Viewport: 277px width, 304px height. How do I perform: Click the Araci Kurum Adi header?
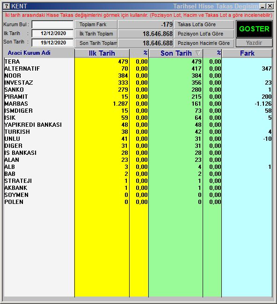(x=29, y=53)
